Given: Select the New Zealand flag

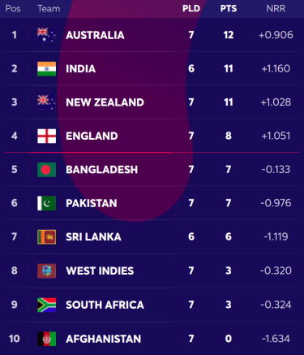Looking at the screenshot, I should coord(47,102).
